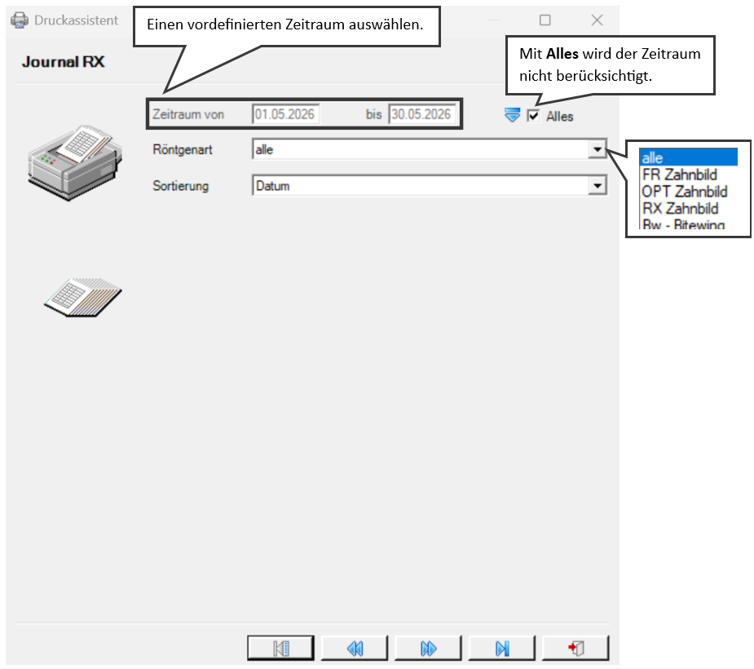The image size is (754, 669).
Task: Click the bis date field 30.05.2026
Action: click(x=422, y=114)
